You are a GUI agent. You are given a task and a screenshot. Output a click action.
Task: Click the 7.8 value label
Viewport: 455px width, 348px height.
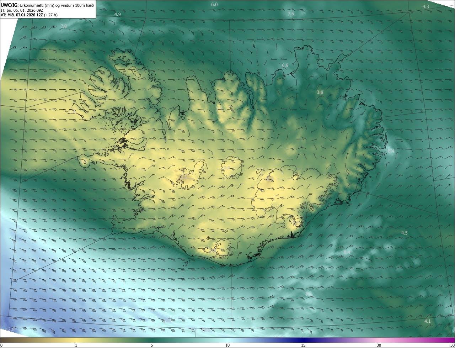[64, 26]
